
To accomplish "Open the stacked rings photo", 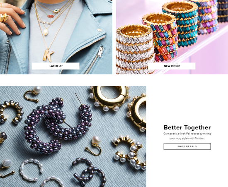I will pyautogui.click(x=172, y=37).
